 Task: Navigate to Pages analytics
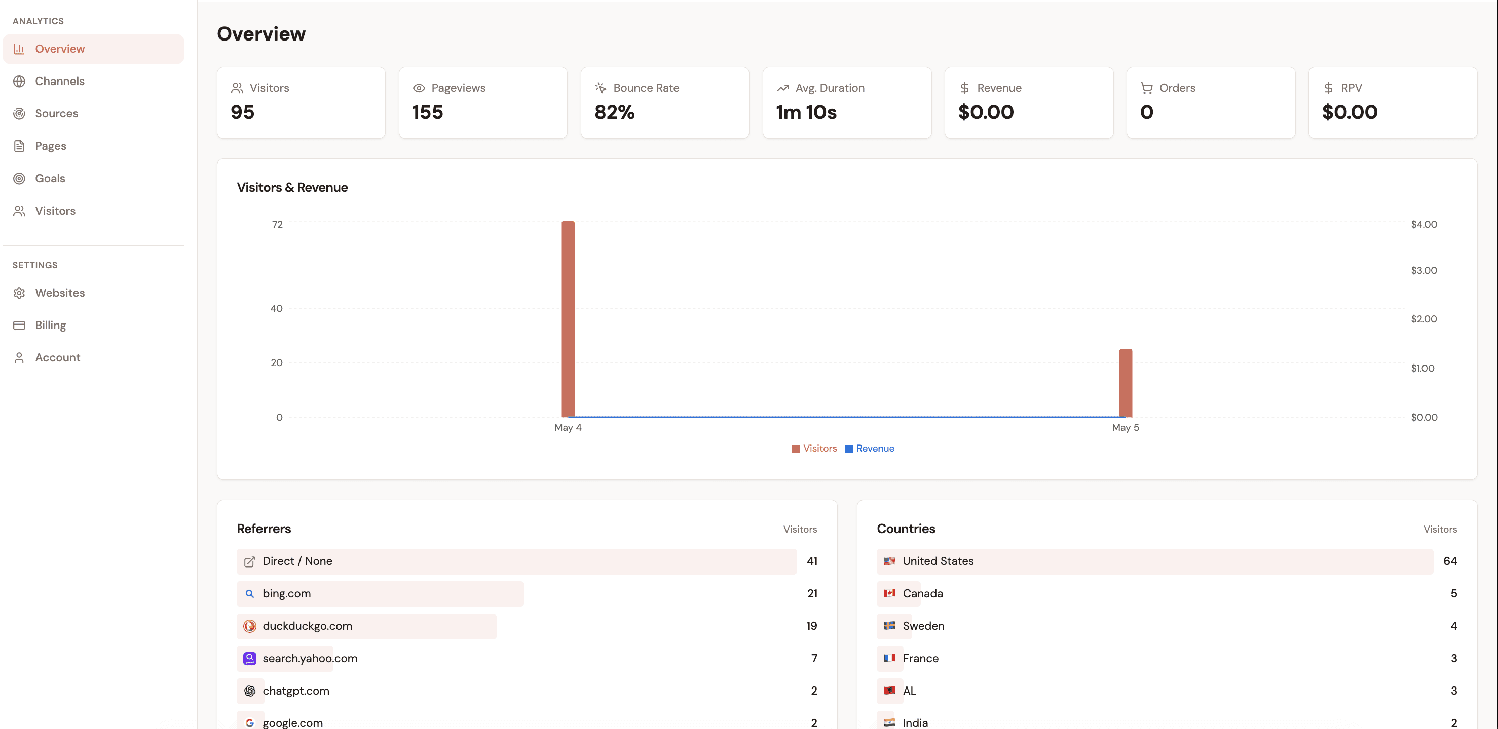tap(94, 146)
